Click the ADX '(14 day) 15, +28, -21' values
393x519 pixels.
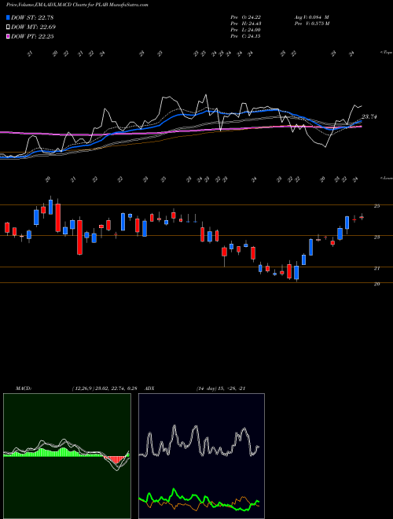point(221,388)
